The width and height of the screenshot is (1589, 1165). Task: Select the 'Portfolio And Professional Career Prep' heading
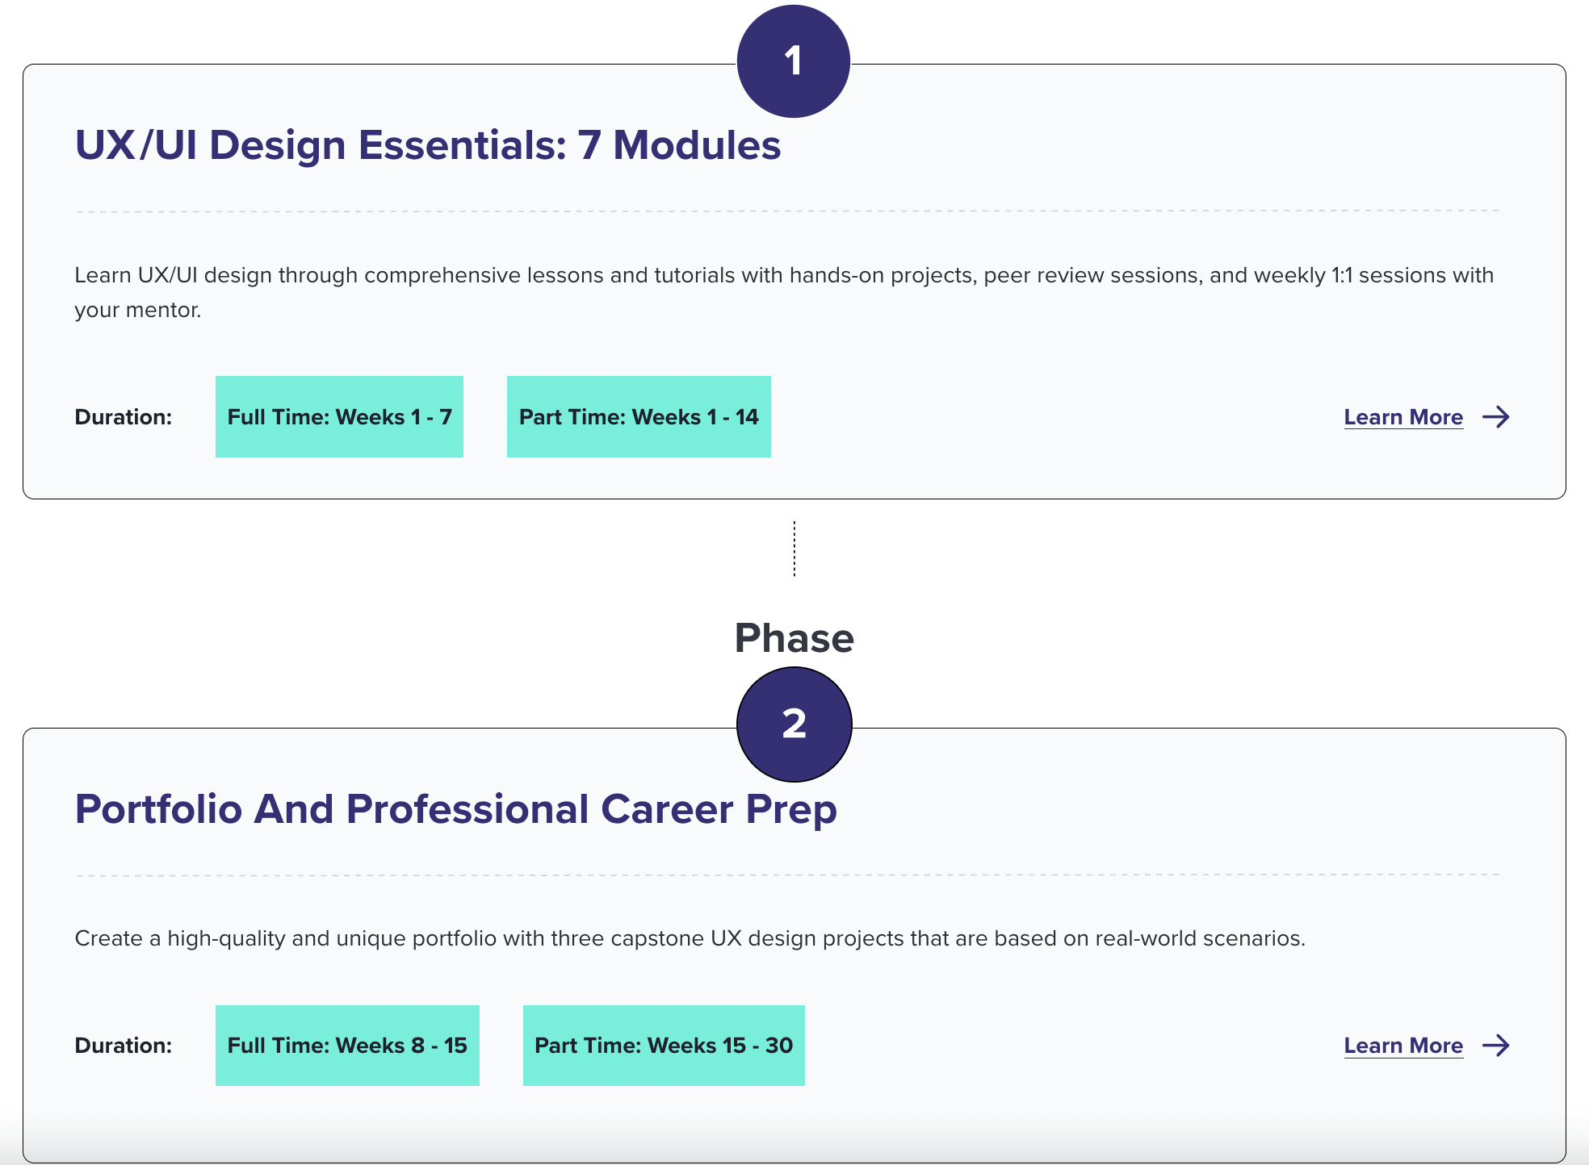456,808
